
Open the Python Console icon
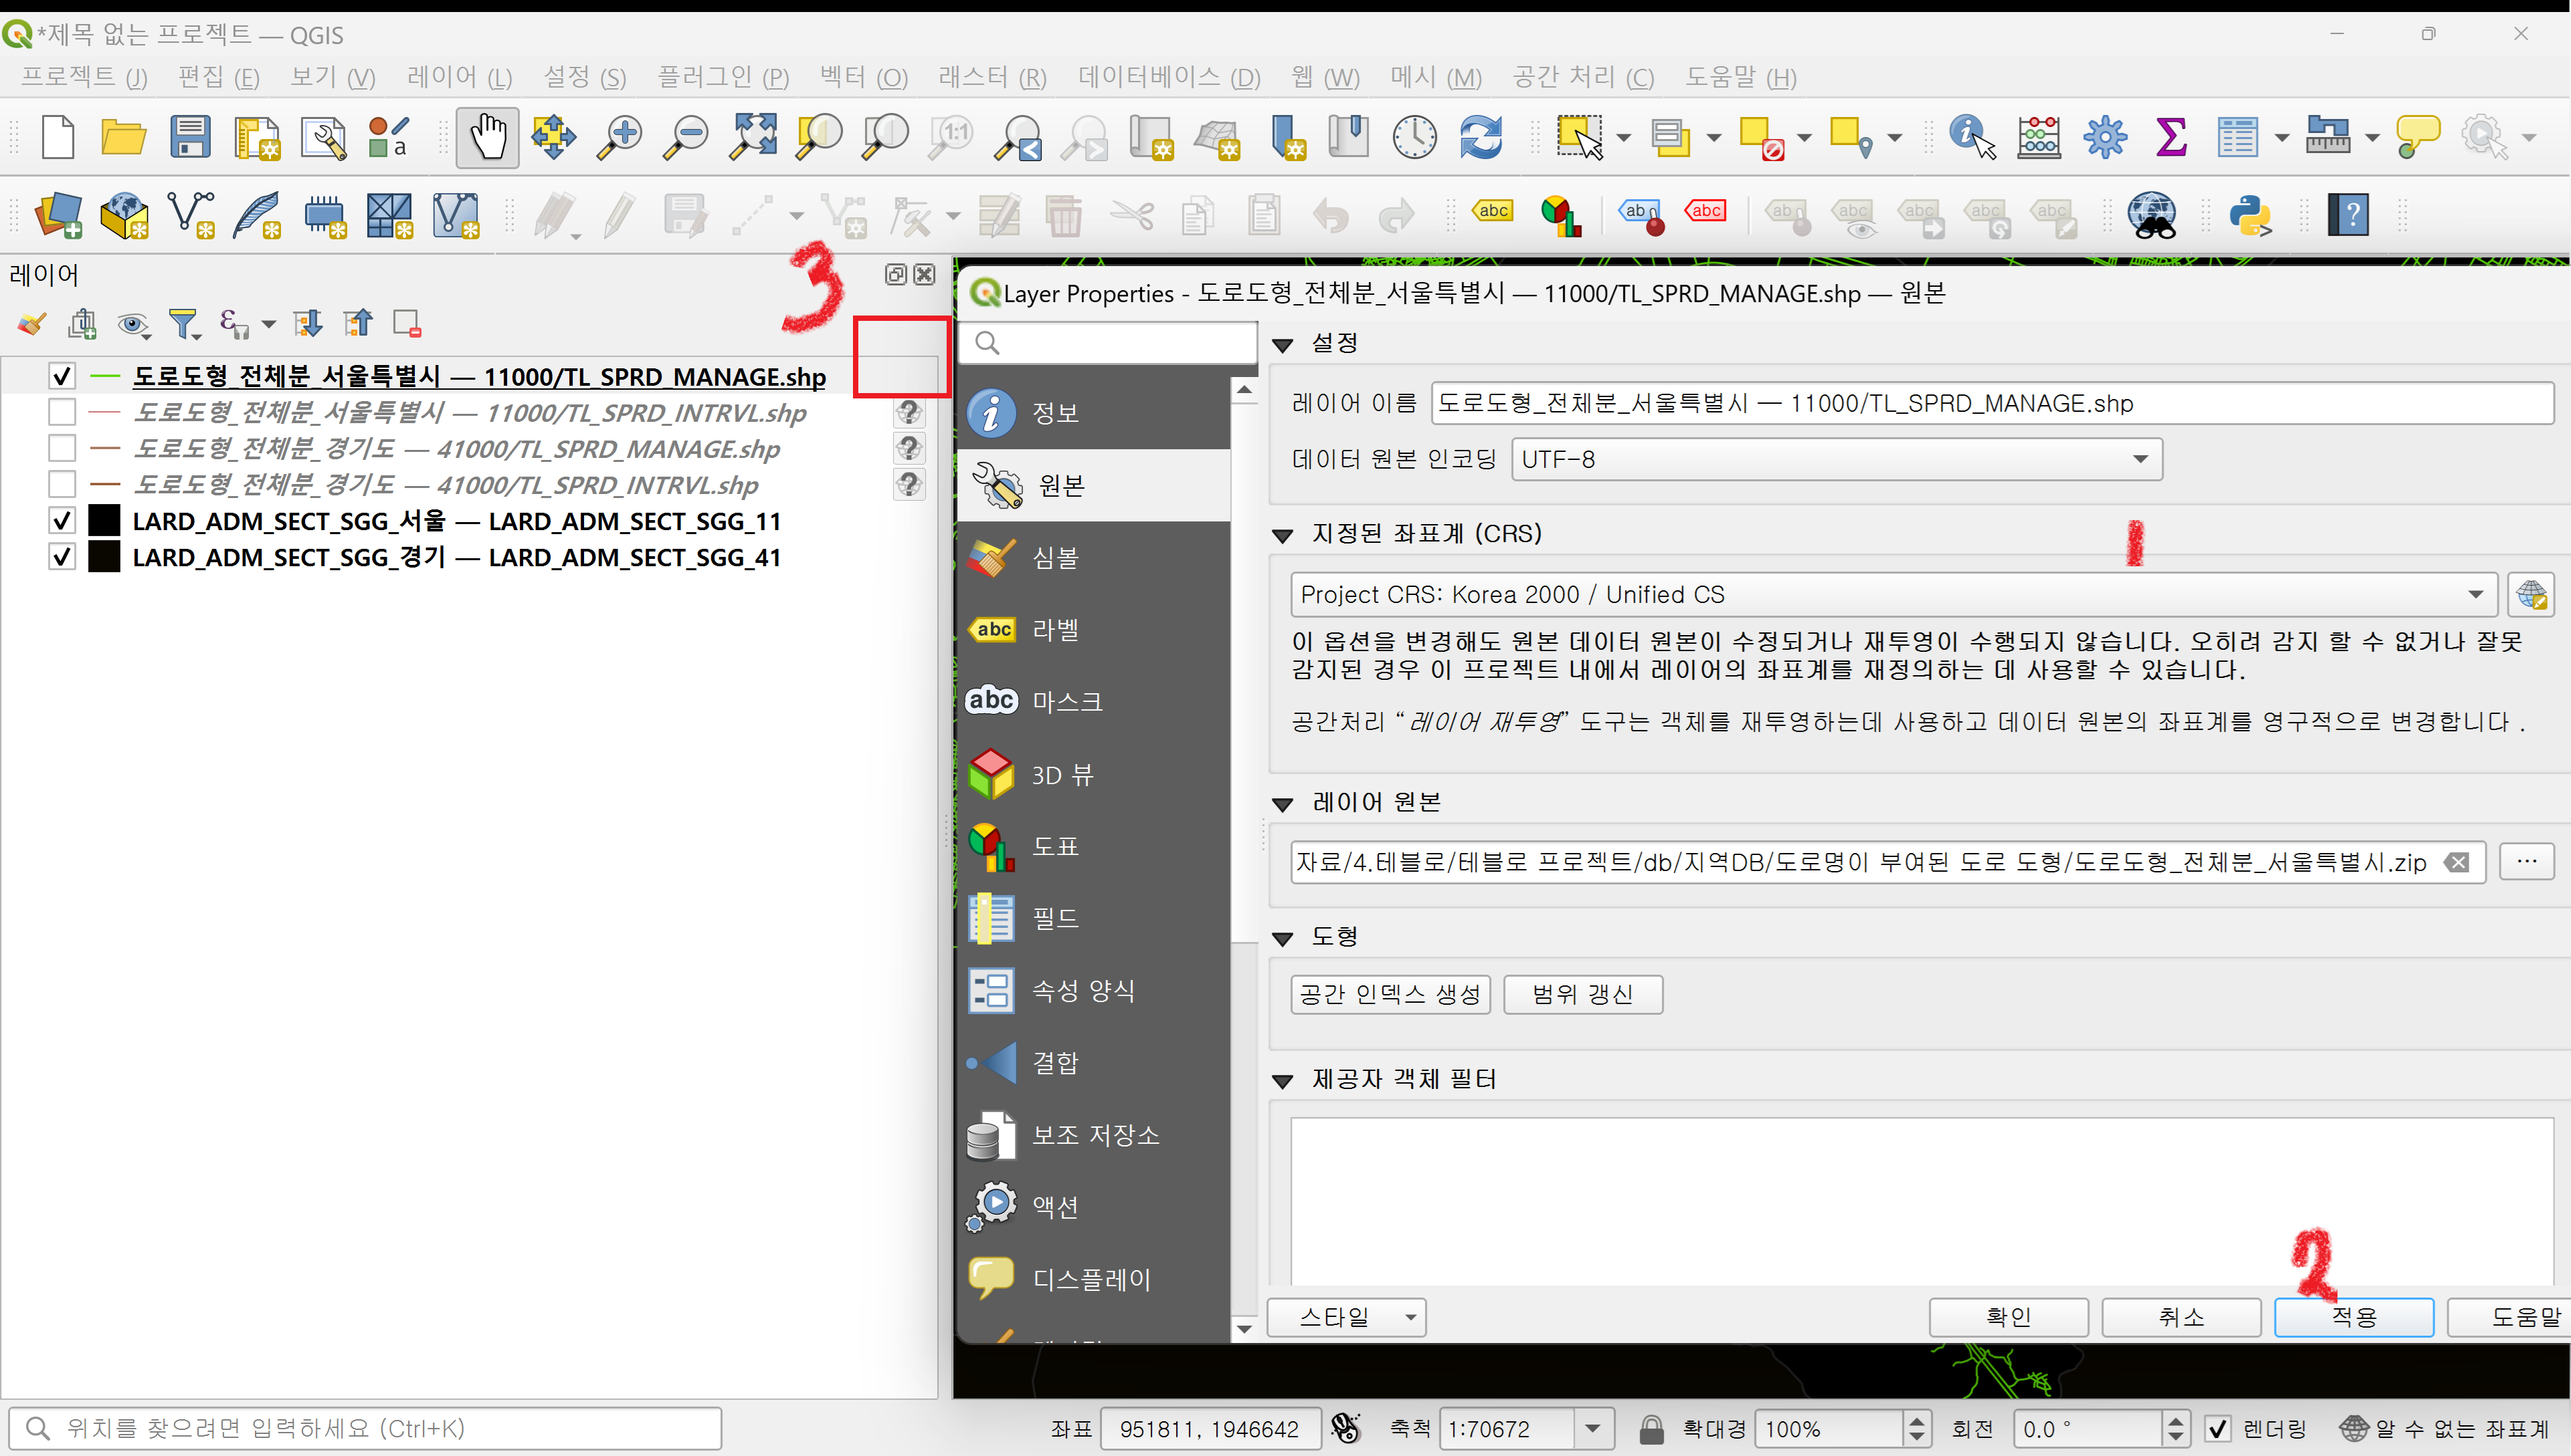[2250, 215]
